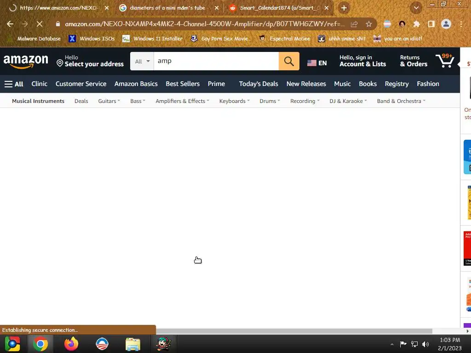
Task: Open Amazon Basics nav link
Action: [136, 84]
